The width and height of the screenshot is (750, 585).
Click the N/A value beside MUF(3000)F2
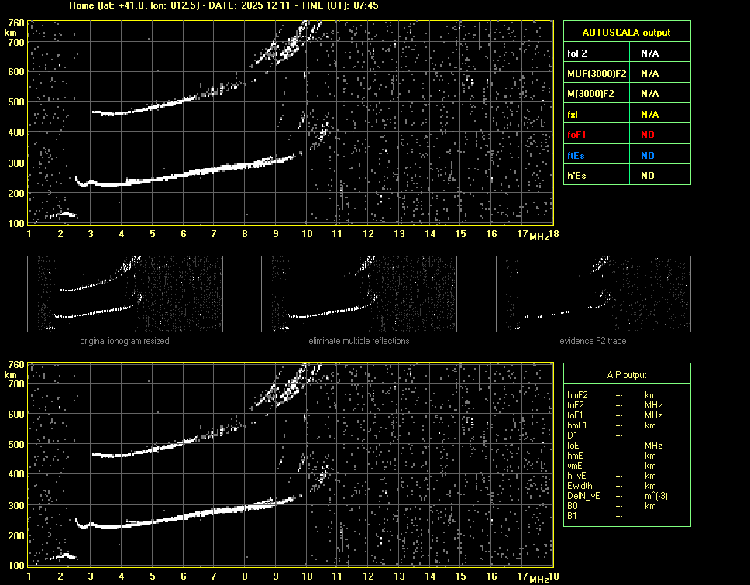click(x=649, y=74)
